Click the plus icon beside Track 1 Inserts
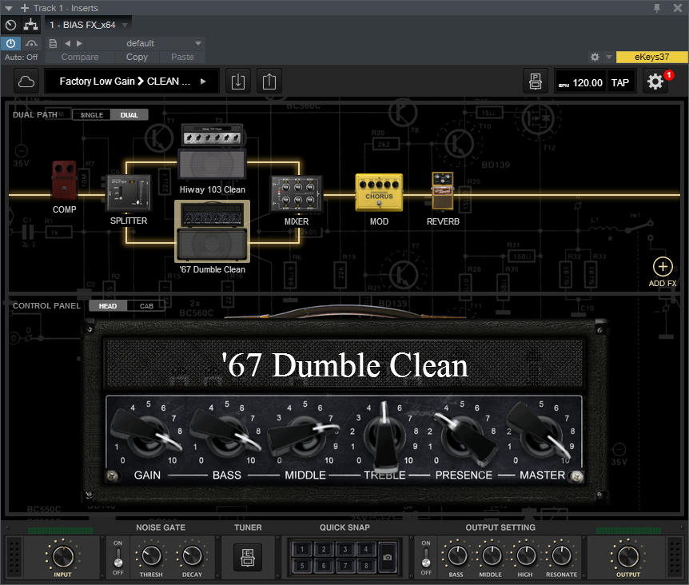 [25, 8]
